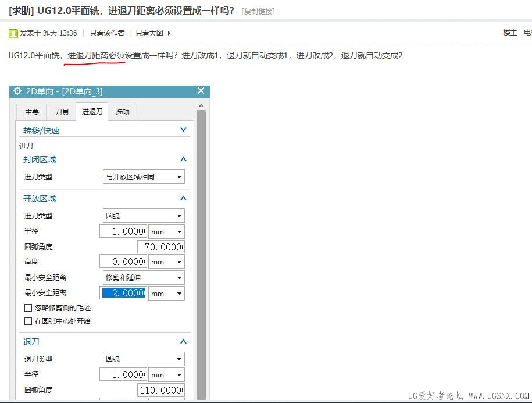Viewport: 532px width, 403px height.
Task: Click the gear icon in the 2D单向 dialog title
Action: (x=17, y=91)
